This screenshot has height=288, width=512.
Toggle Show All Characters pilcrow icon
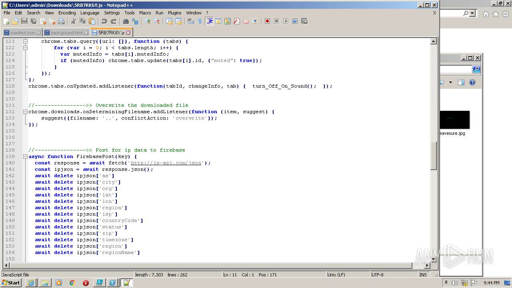200,21
